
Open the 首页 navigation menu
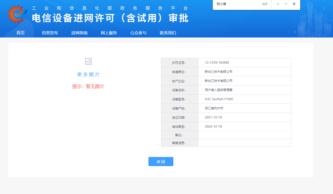(21, 33)
